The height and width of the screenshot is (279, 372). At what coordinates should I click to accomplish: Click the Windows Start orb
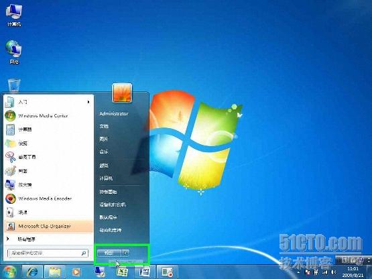[9, 272]
